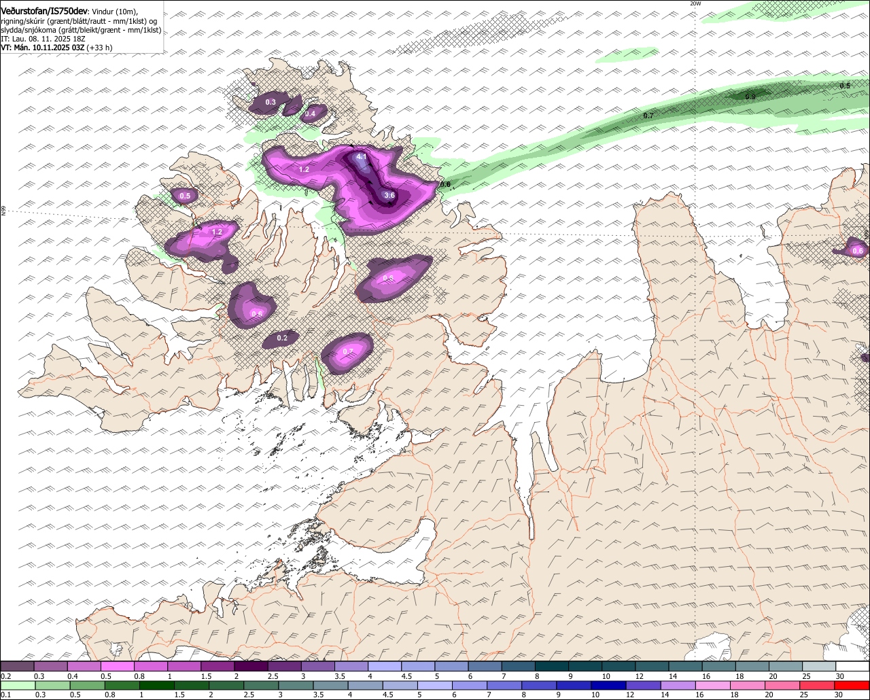The image size is (870, 700).
Task: Click the white legend swatch after 30
Action: (x=853, y=667)
